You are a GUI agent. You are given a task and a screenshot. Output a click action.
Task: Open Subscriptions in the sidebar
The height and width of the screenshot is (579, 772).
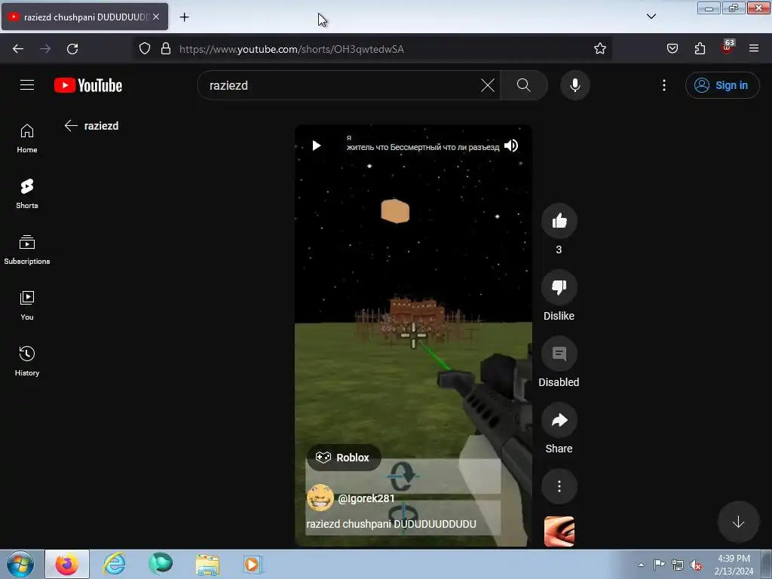pos(27,250)
